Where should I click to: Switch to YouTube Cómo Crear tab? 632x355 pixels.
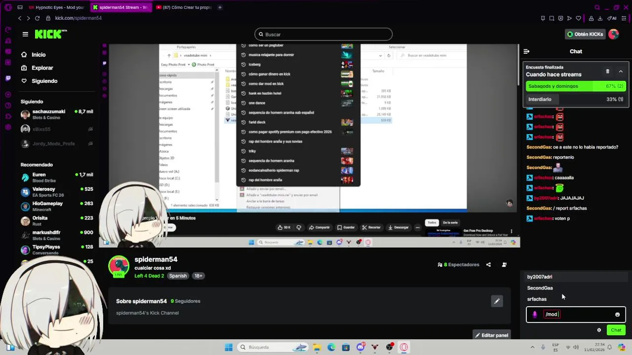[183, 7]
